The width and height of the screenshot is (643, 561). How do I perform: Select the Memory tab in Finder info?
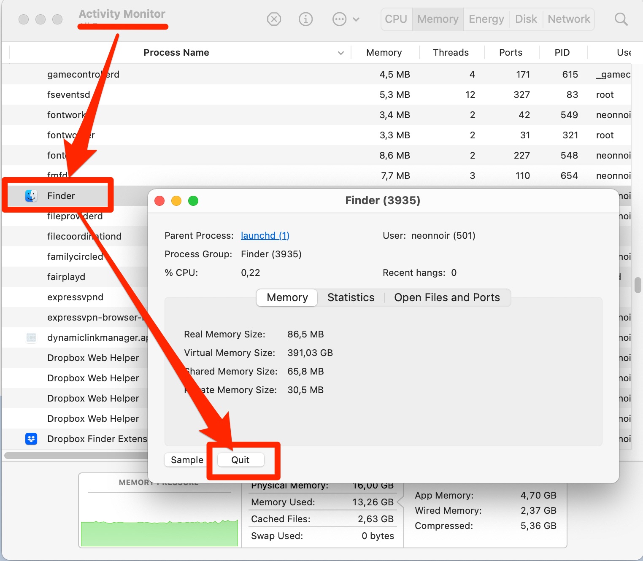(287, 297)
